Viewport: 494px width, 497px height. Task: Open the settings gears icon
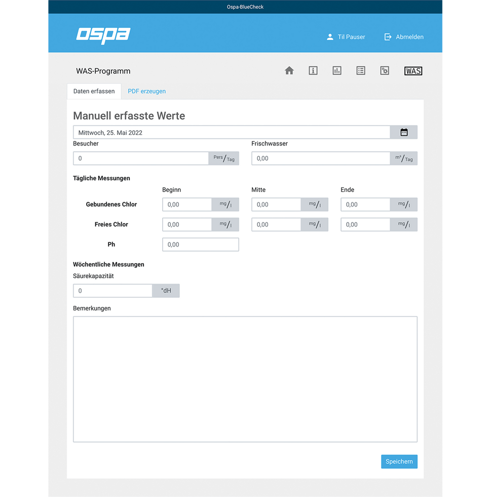384,70
